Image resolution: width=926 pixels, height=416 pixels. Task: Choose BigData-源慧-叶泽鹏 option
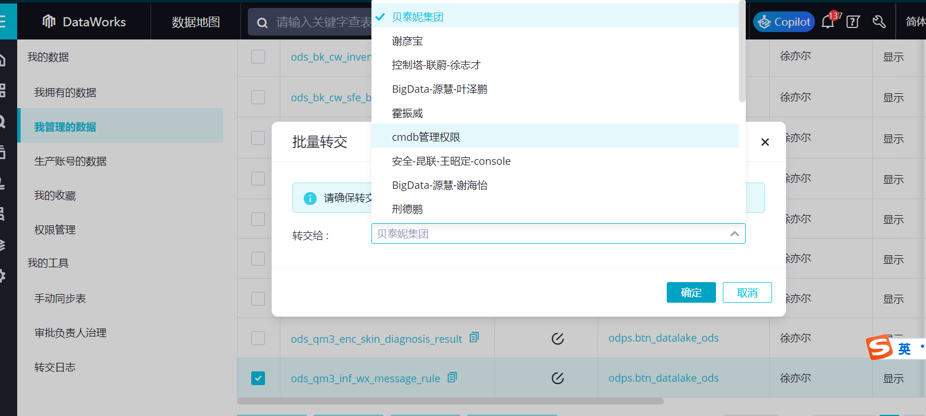(x=555, y=89)
